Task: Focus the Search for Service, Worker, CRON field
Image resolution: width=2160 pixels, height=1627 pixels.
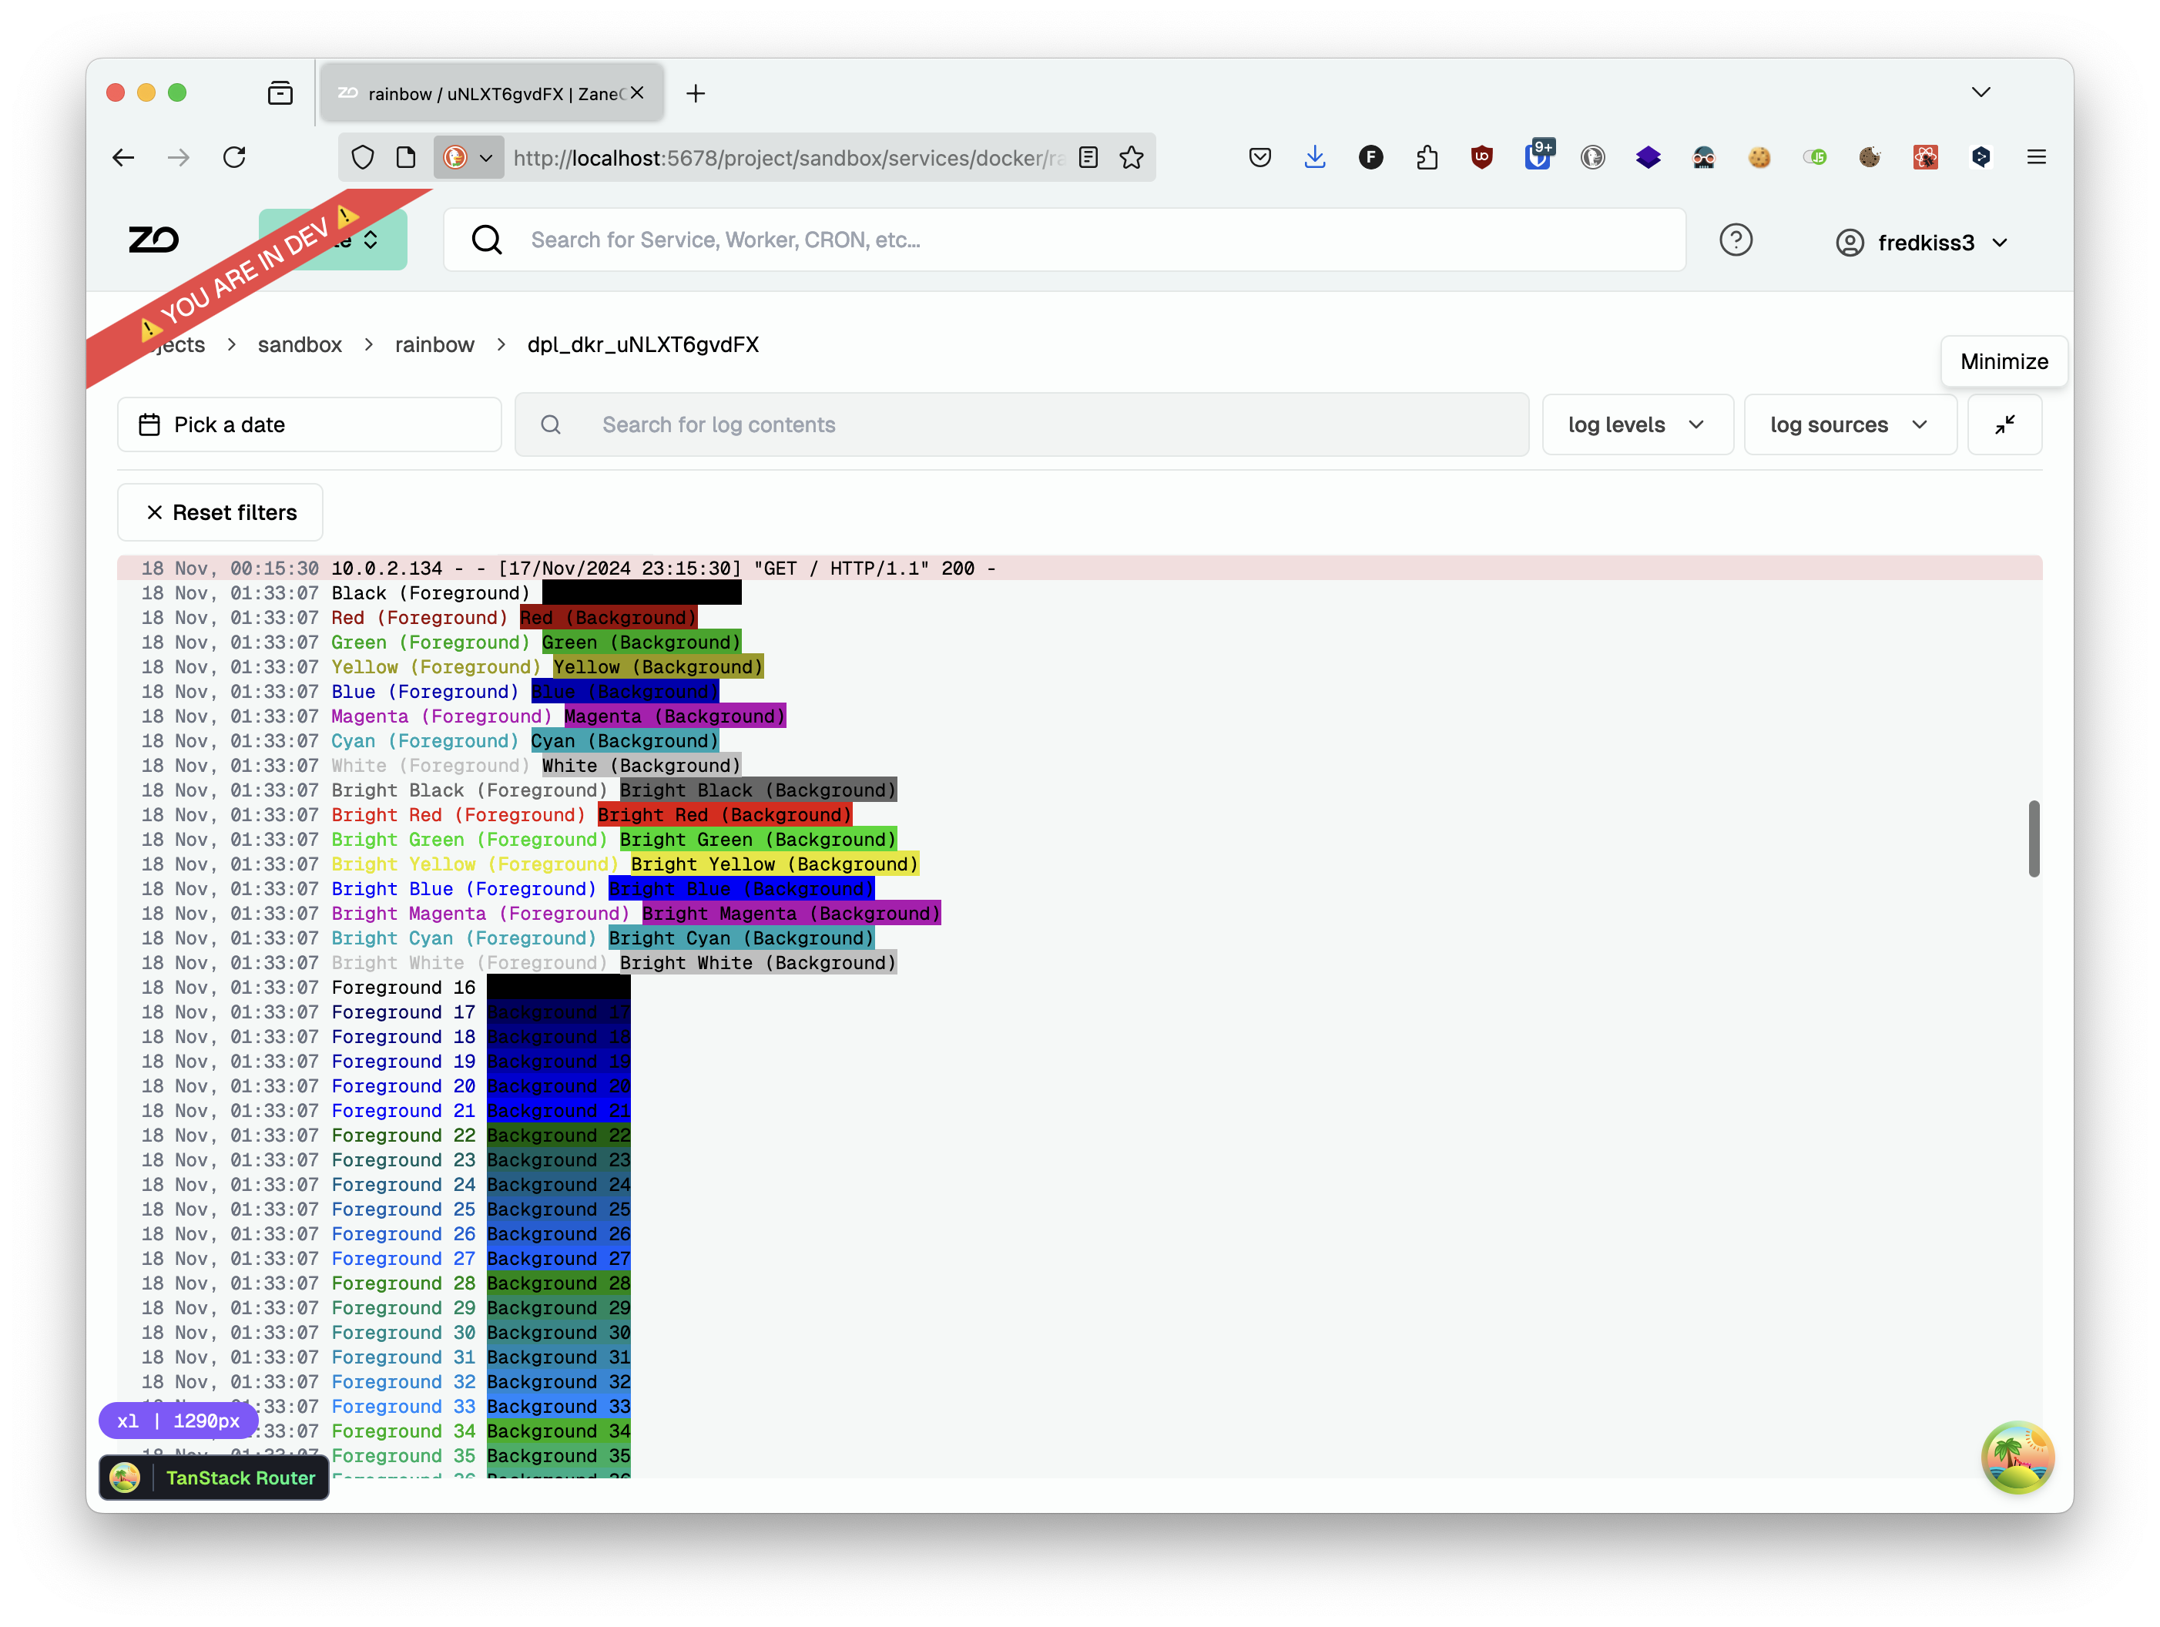Action: tap(1065, 240)
